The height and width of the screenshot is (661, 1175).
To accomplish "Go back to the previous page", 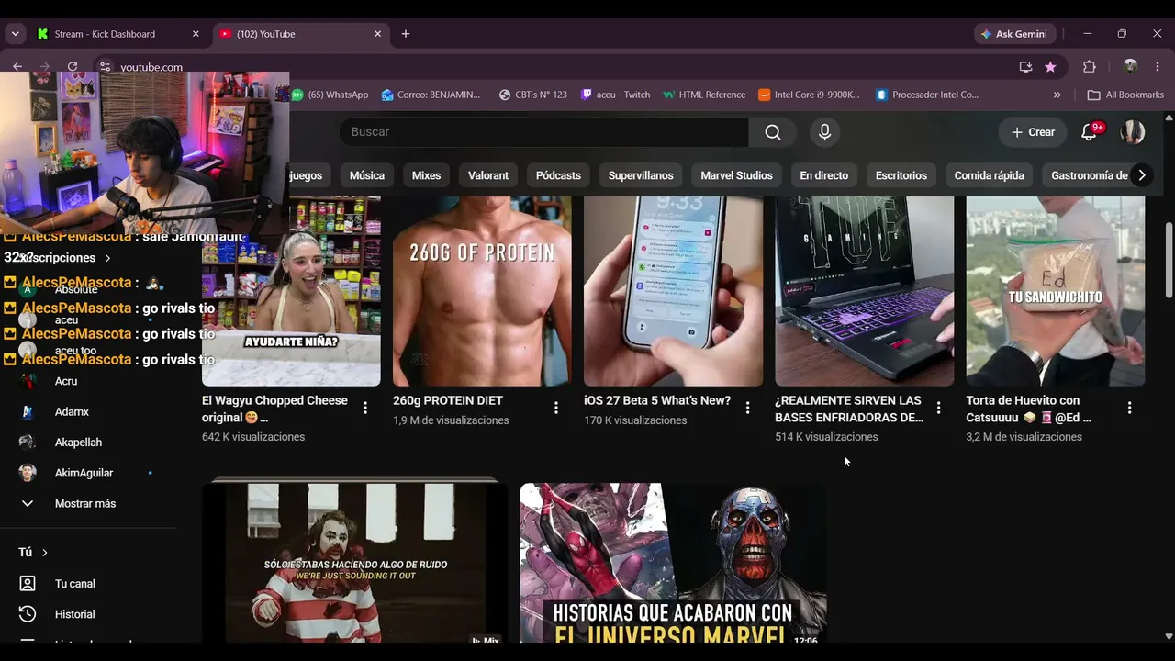I will pyautogui.click(x=17, y=67).
